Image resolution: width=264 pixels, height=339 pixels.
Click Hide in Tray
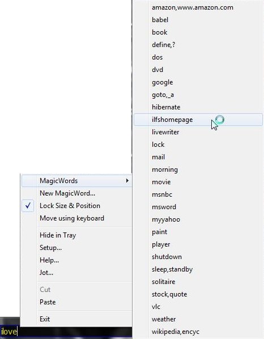click(77, 235)
